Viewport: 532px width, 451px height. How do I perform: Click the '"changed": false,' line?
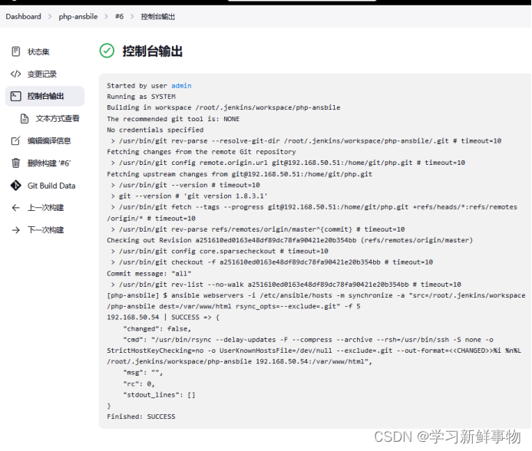tap(157, 328)
